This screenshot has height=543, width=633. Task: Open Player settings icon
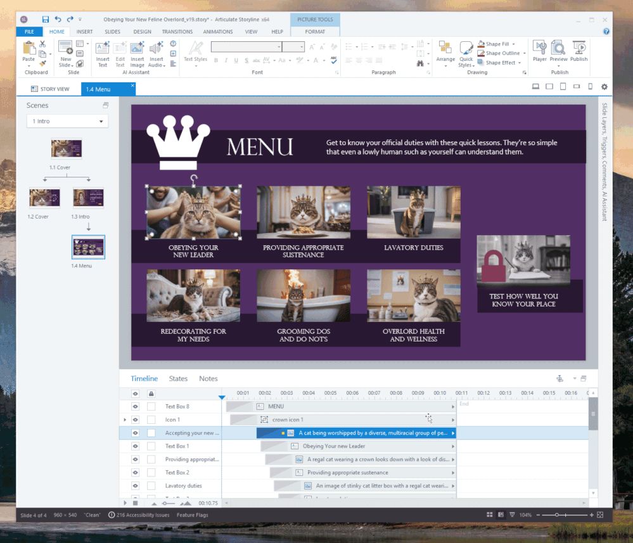point(539,51)
